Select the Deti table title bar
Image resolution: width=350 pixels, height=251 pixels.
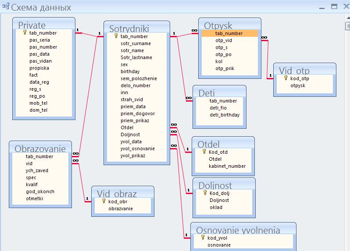click(219, 92)
